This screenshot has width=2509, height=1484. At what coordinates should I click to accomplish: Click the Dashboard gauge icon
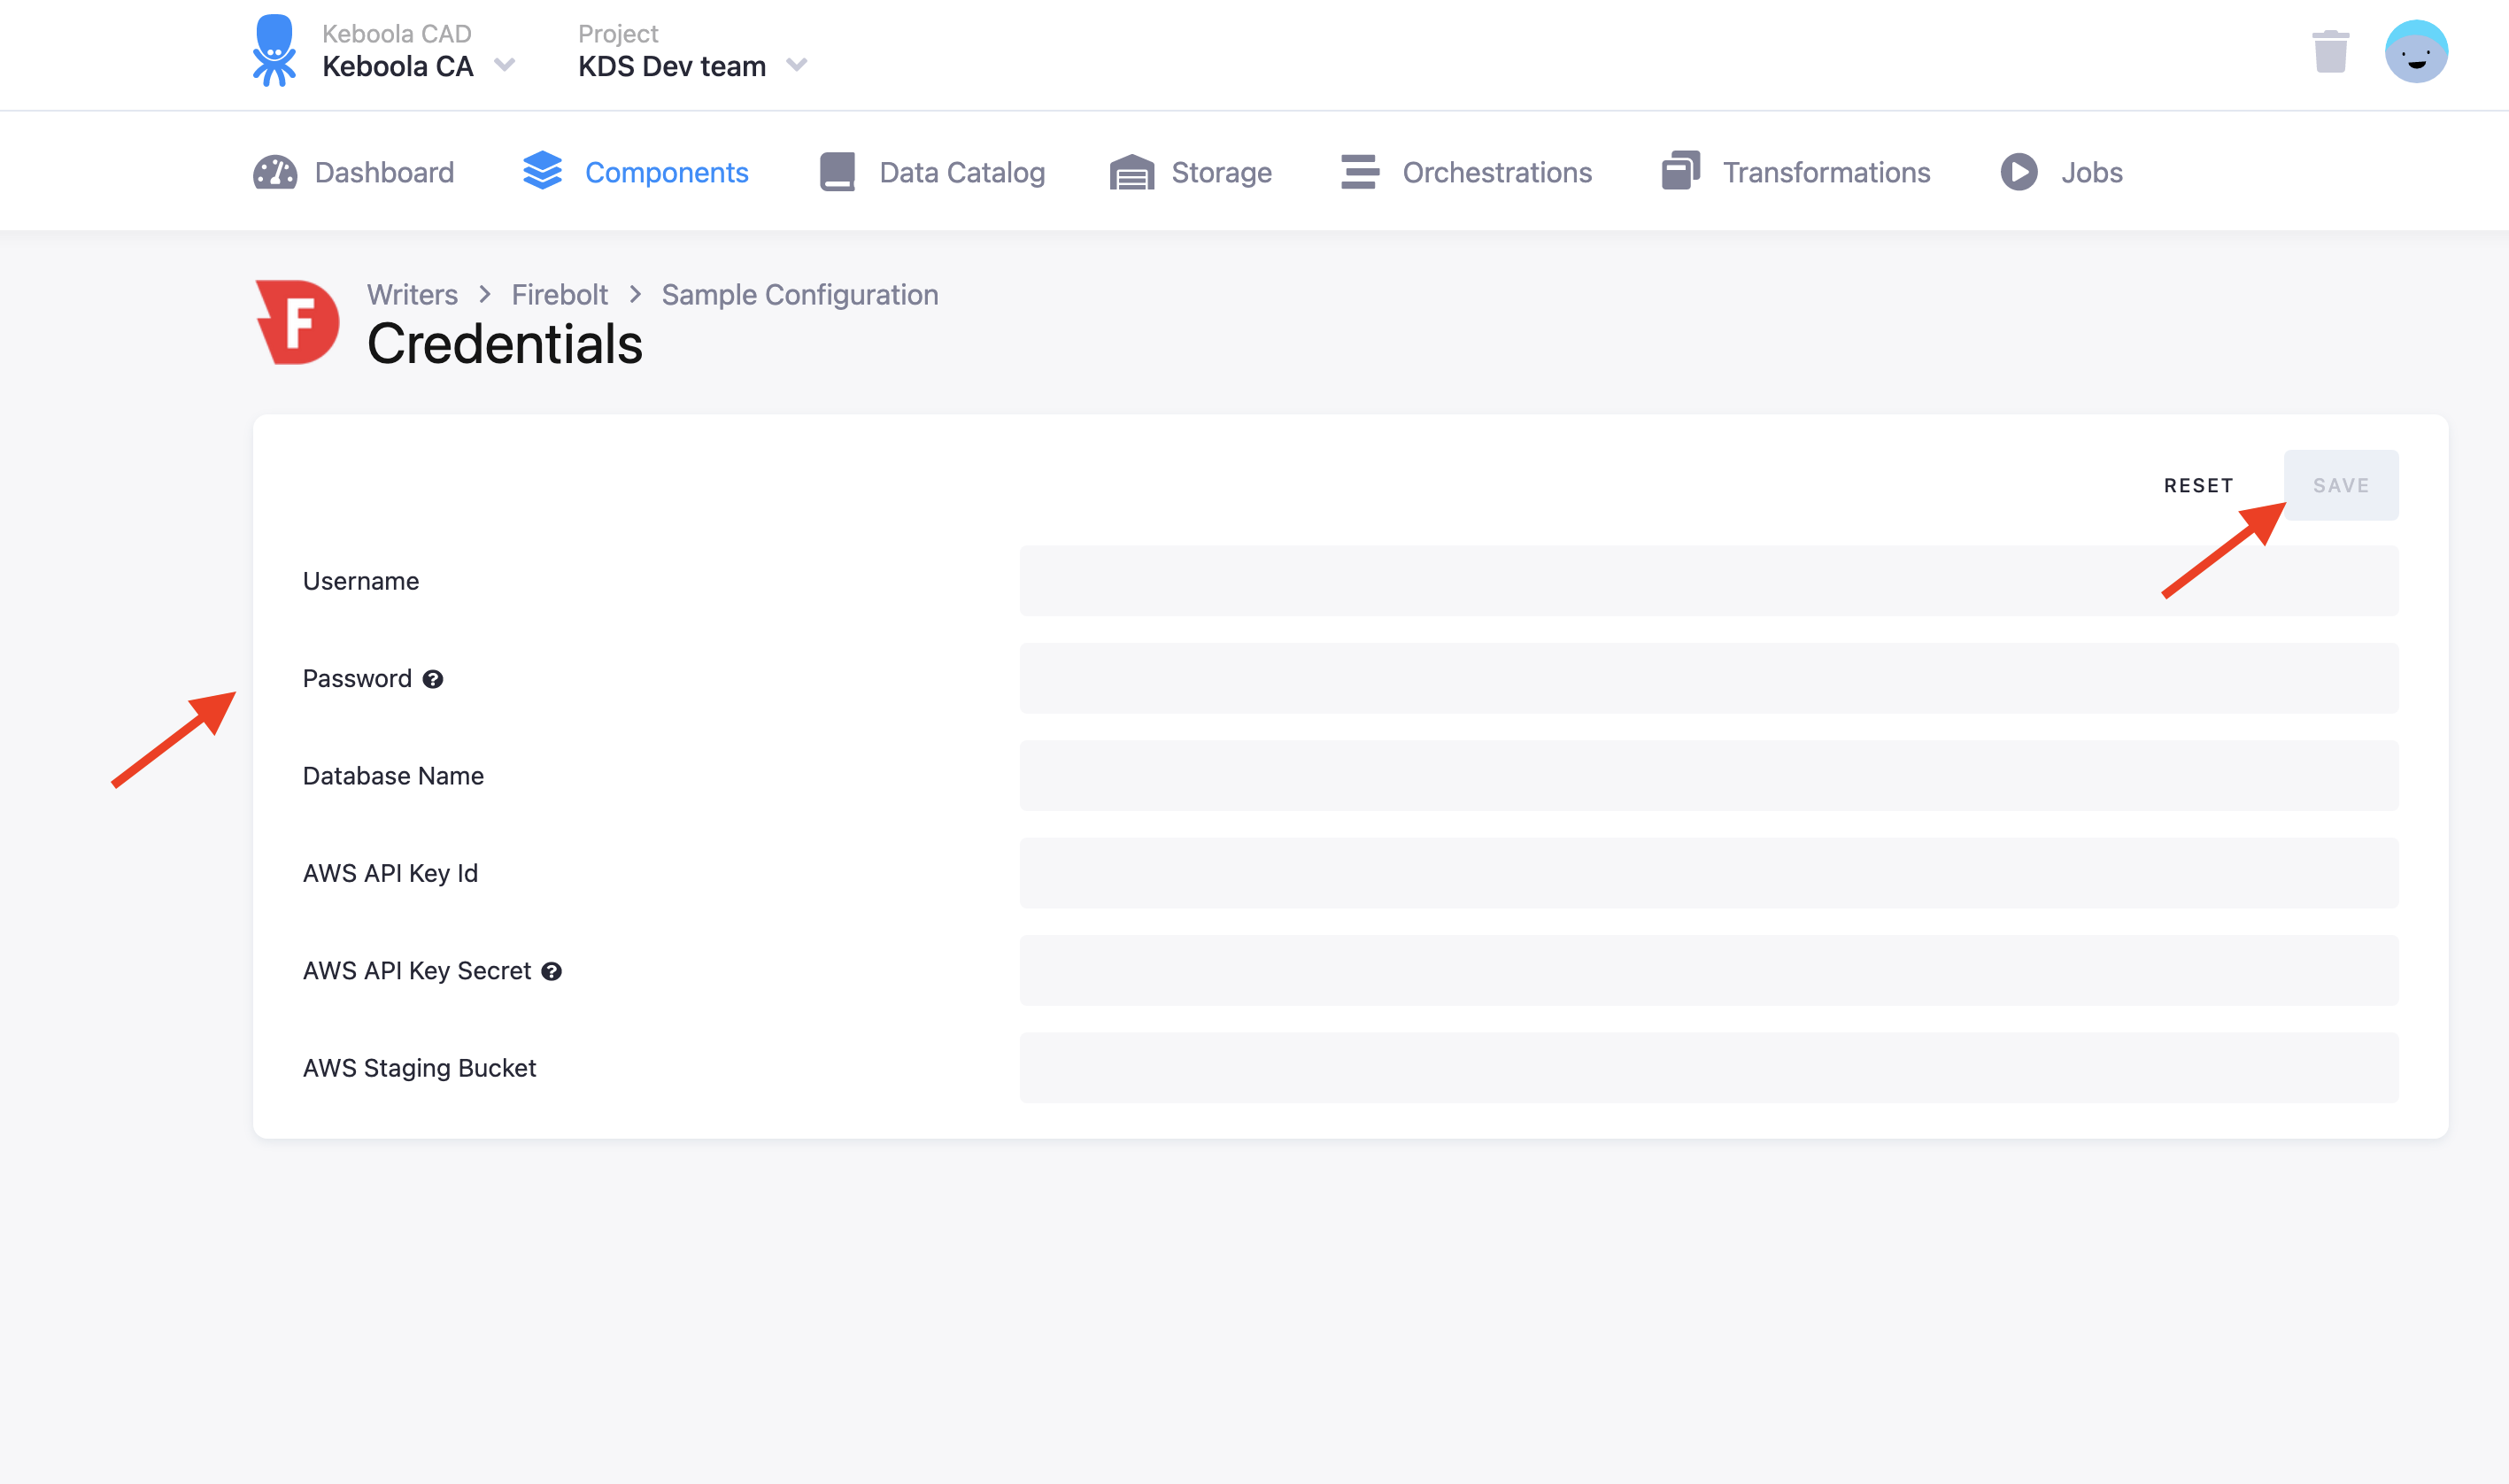point(274,172)
